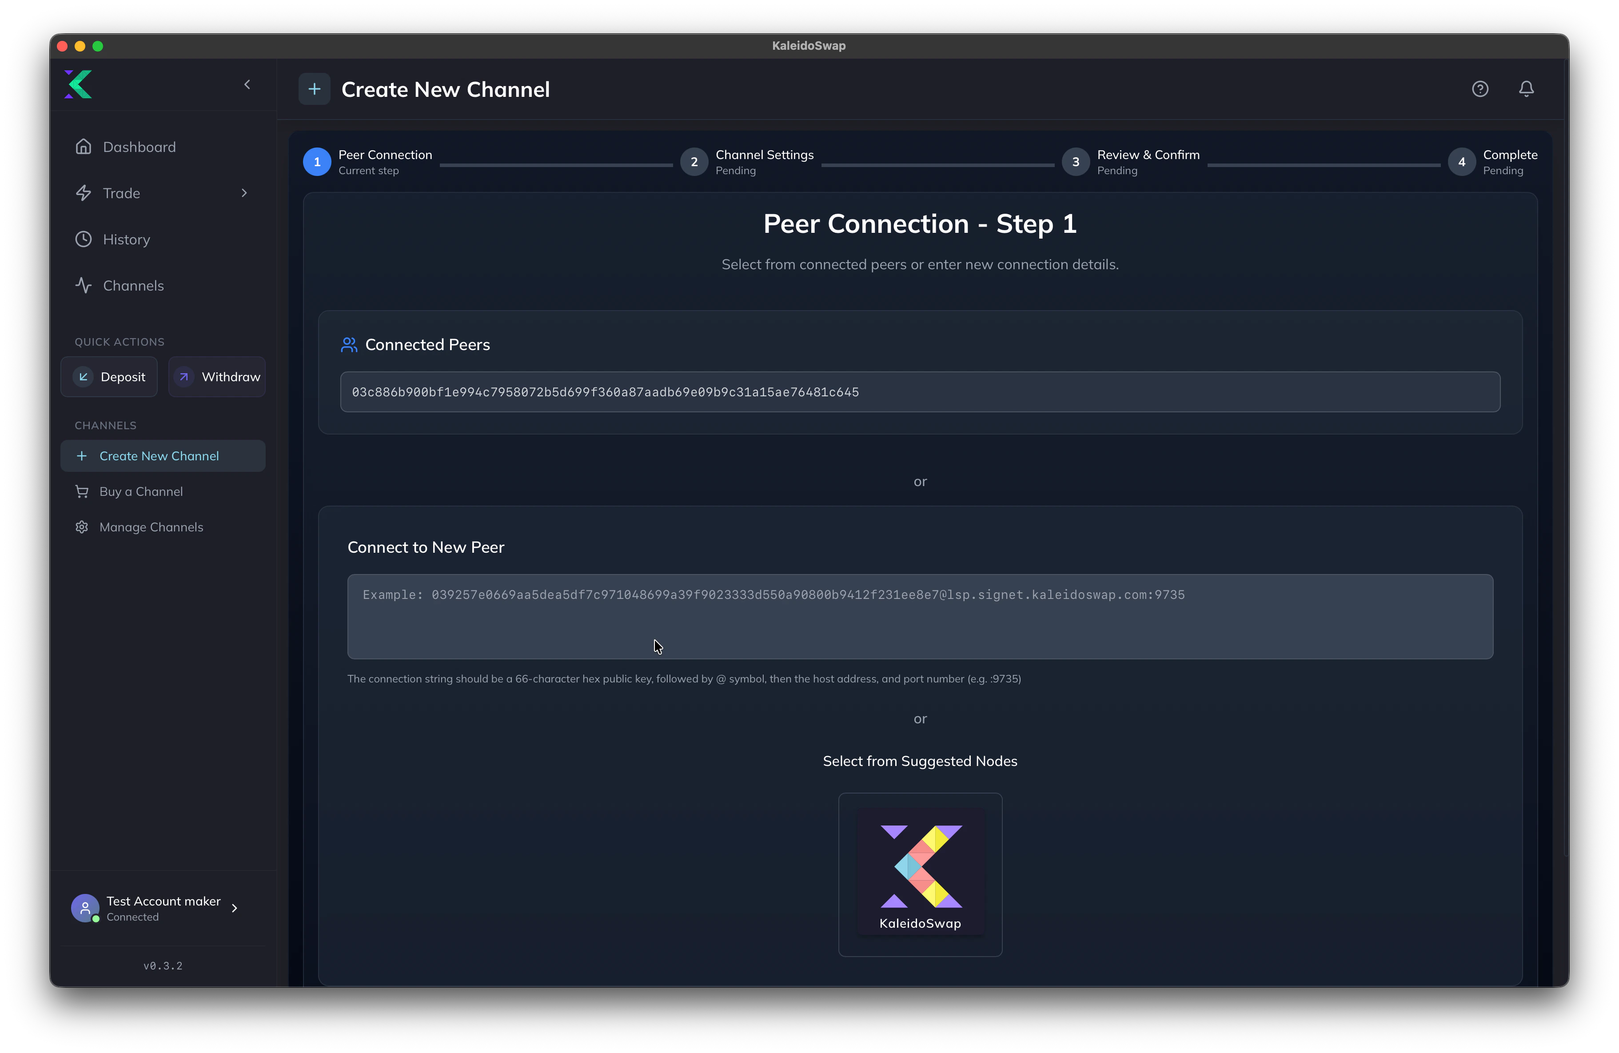The height and width of the screenshot is (1053, 1619).
Task: Expand the Trade submenu chevron
Action: (x=244, y=193)
